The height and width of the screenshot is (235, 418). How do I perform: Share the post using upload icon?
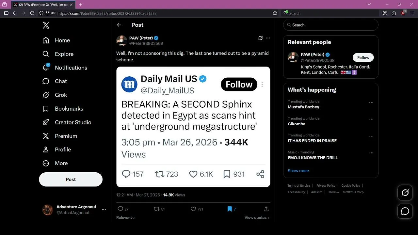266,209
